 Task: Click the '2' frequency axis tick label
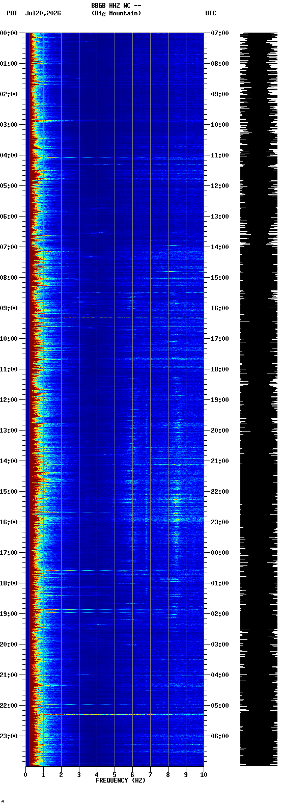coord(61,775)
